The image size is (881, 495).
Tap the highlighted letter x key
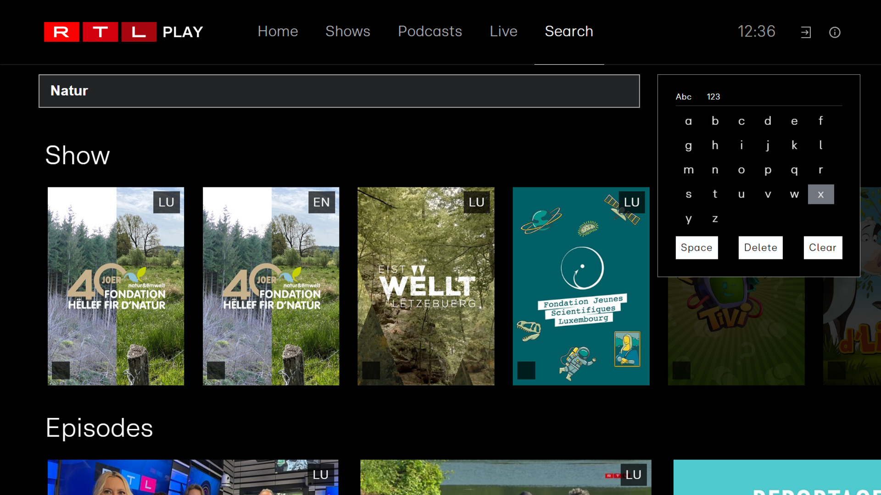click(821, 194)
